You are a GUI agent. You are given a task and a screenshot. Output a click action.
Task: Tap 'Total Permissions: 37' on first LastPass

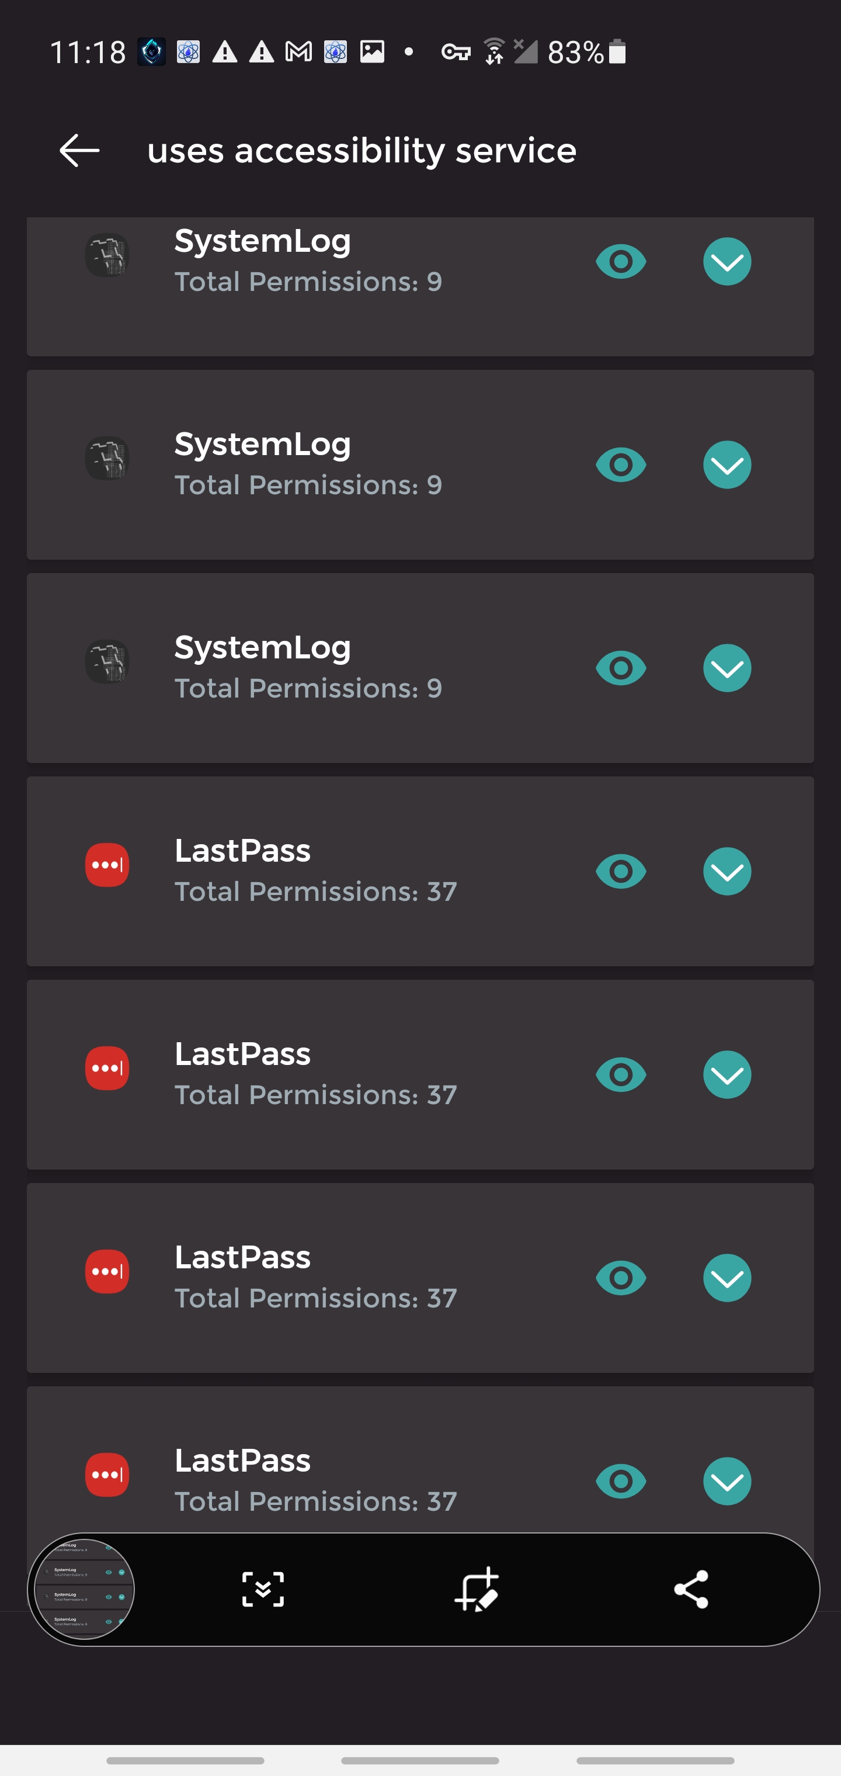(315, 892)
